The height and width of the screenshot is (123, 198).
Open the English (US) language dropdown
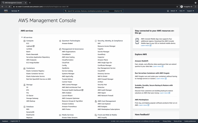point(15,121)
